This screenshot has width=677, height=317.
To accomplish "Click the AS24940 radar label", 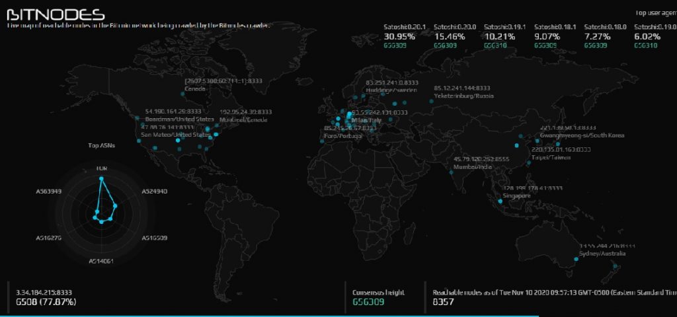I will [x=154, y=191].
